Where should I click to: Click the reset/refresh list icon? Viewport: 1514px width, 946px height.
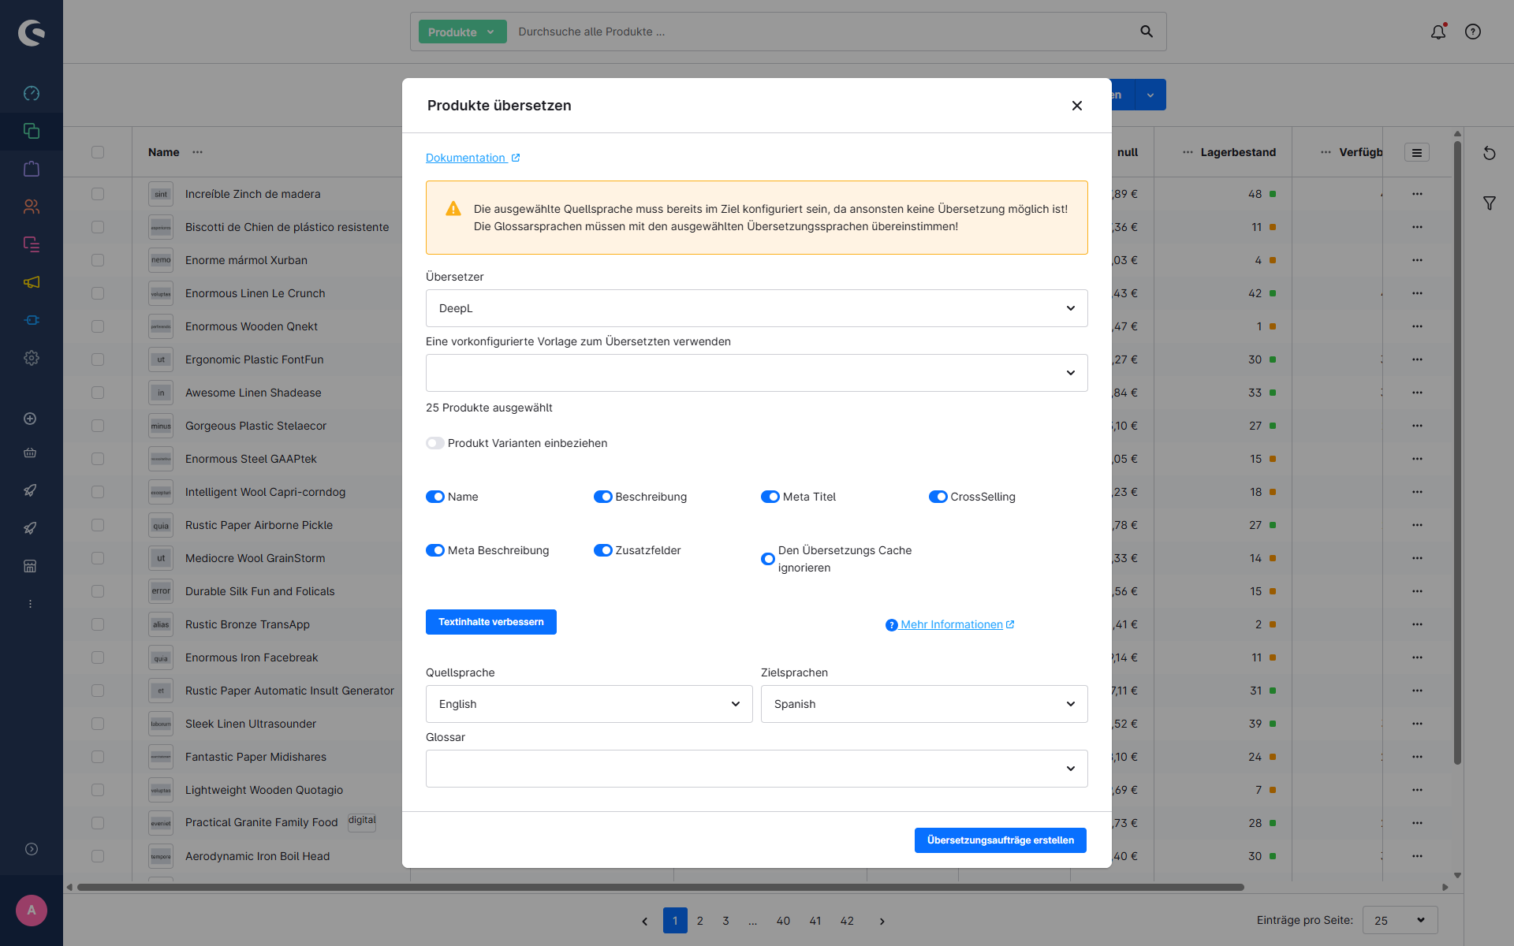pos(1490,153)
